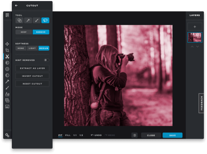Open the Feedback side tab
Image resolution: width=207 pixels, height=154 pixels.
201,103
